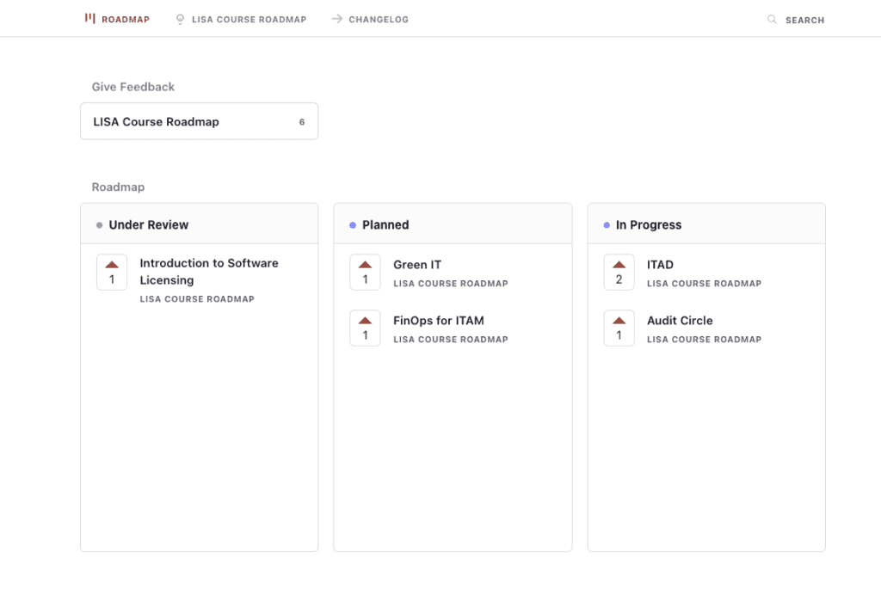
Task: Open LISA Course Roadmap feedback board card
Action: [x=199, y=121]
